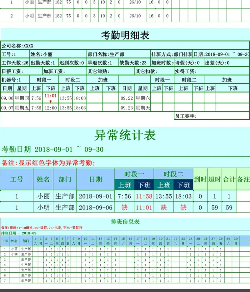Click the 星期四 cell
The image size is (250, 292).
tap(22, 98)
